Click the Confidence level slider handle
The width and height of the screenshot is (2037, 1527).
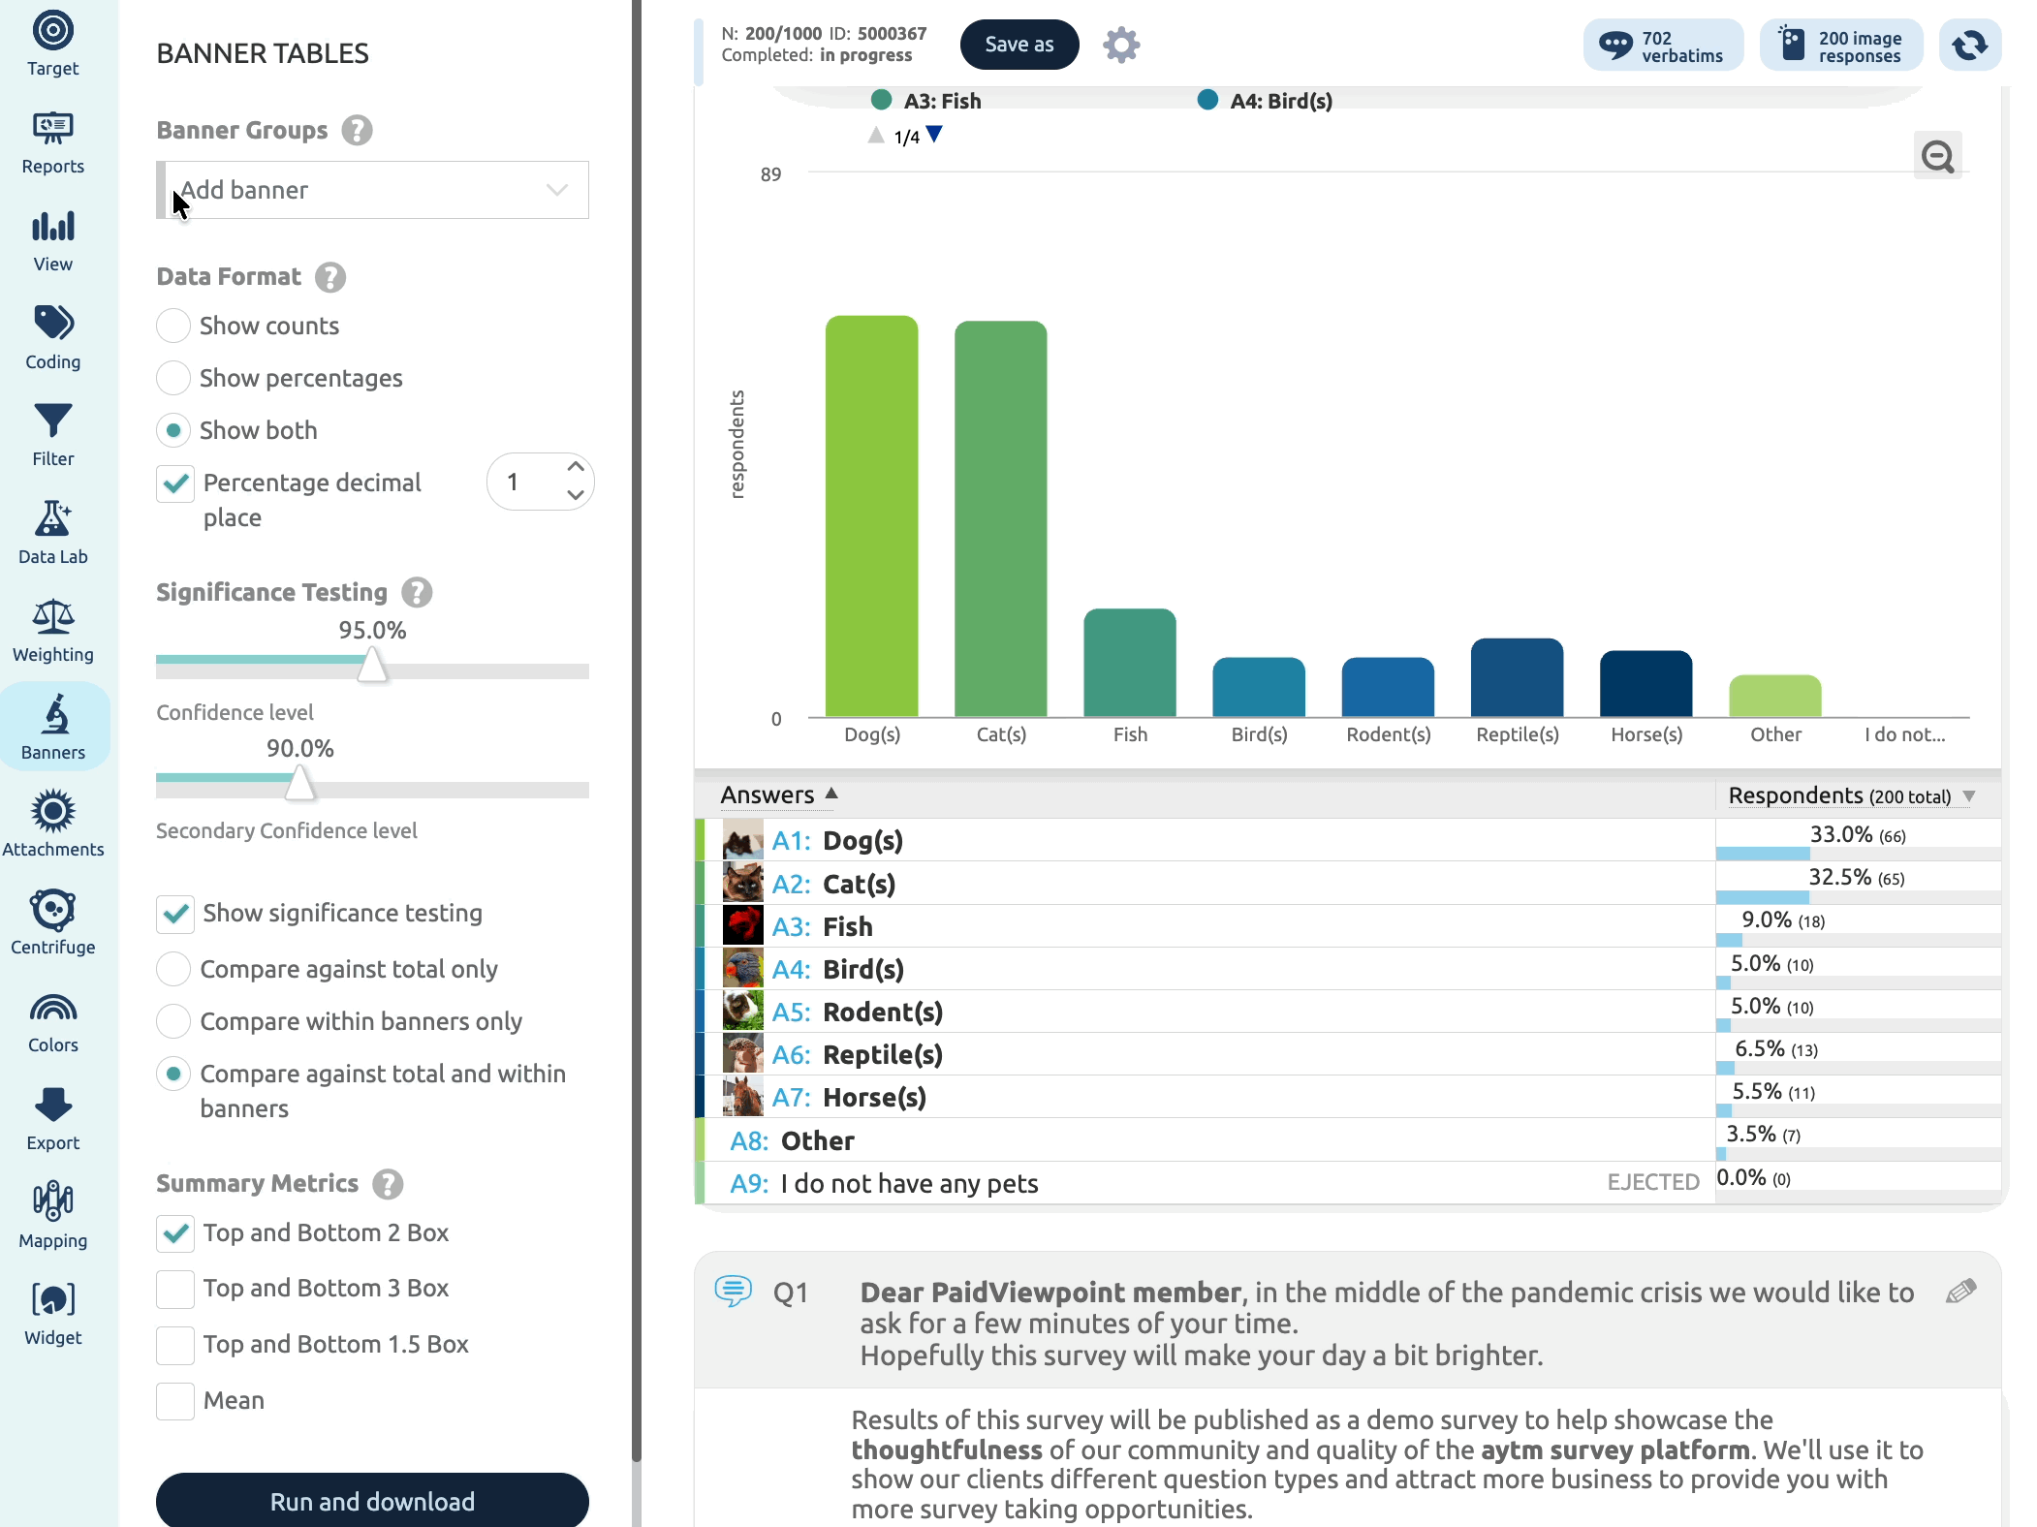click(372, 666)
